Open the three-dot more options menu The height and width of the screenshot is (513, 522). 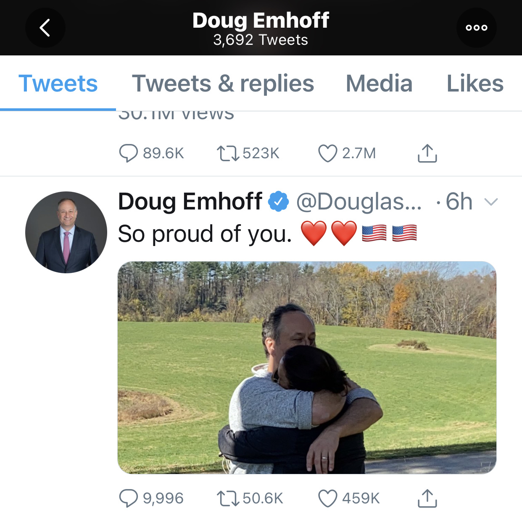[476, 28]
